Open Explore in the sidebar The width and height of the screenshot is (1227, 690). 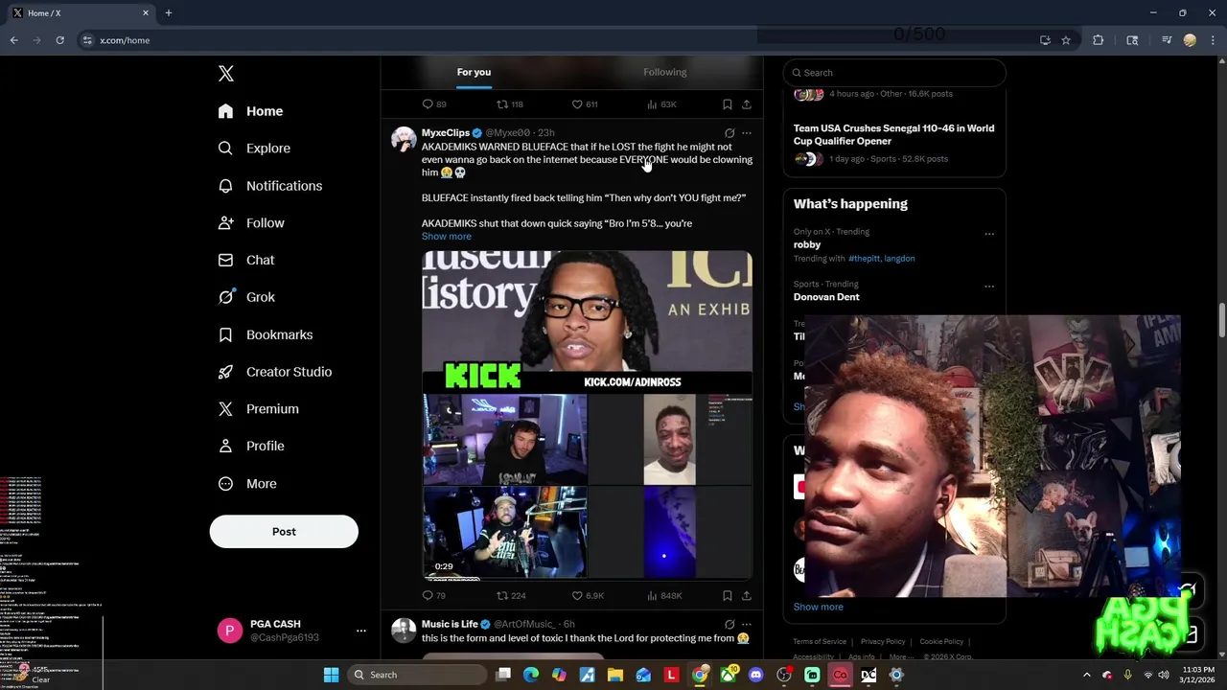[x=254, y=149]
